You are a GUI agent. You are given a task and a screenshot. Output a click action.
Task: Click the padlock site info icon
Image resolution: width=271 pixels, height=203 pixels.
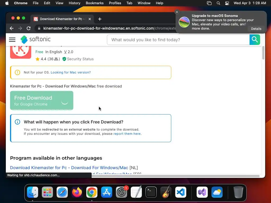click(39, 28)
